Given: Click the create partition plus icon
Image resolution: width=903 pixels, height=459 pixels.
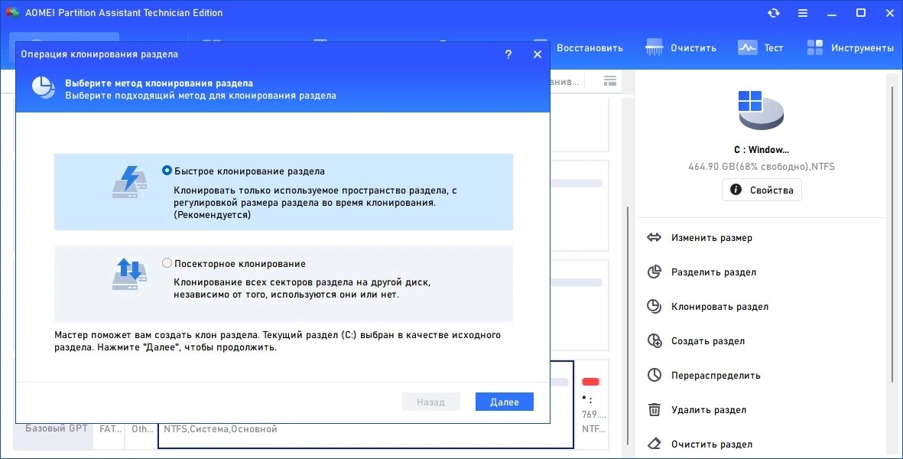Looking at the screenshot, I should 655,341.
